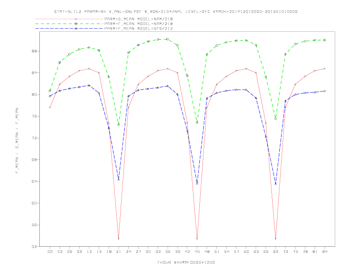
Task: Click x-axis tick label 33
Action: pyautogui.click(x=158, y=252)
